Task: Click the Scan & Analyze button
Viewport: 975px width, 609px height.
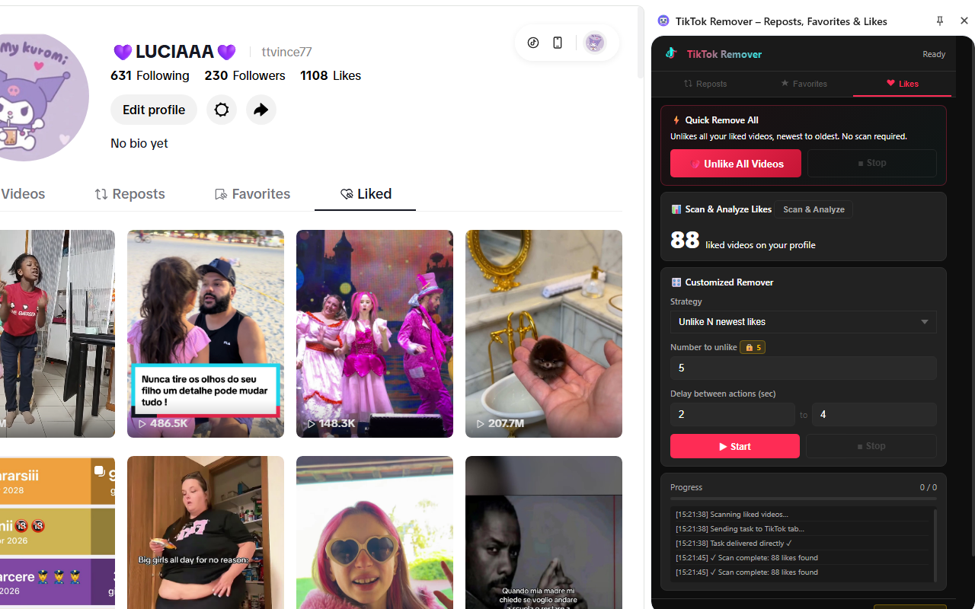Action: click(x=814, y=209)
